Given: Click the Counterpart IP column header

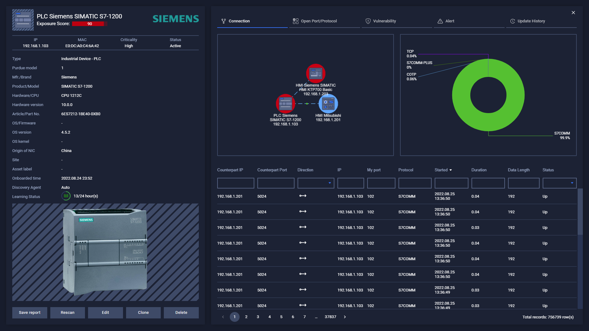Looking at the screenshot, I should (x=230, y=170).
